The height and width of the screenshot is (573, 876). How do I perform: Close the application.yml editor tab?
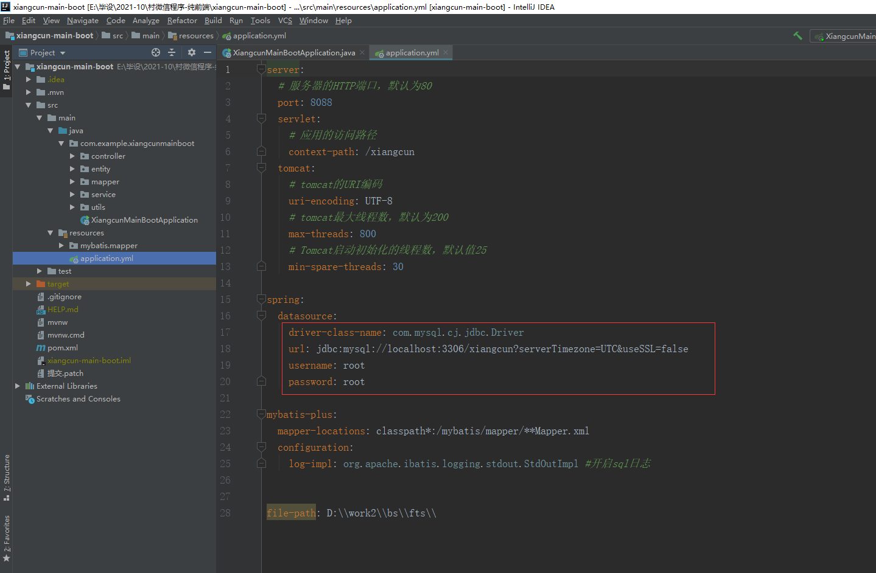[x=446, y=52]
